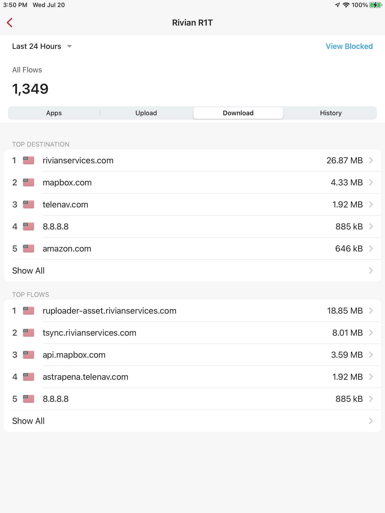Click the US flag beside tsync.rivianservices.com
Screen dimensions: 385x513
click(29, 333)
